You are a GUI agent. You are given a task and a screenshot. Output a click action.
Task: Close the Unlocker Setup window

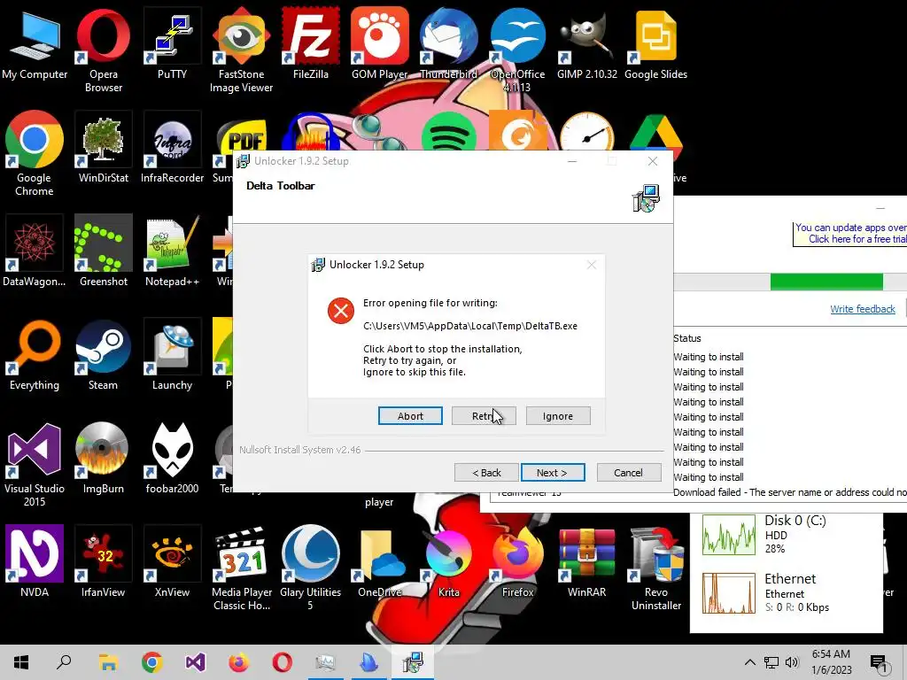click(653, 161)
